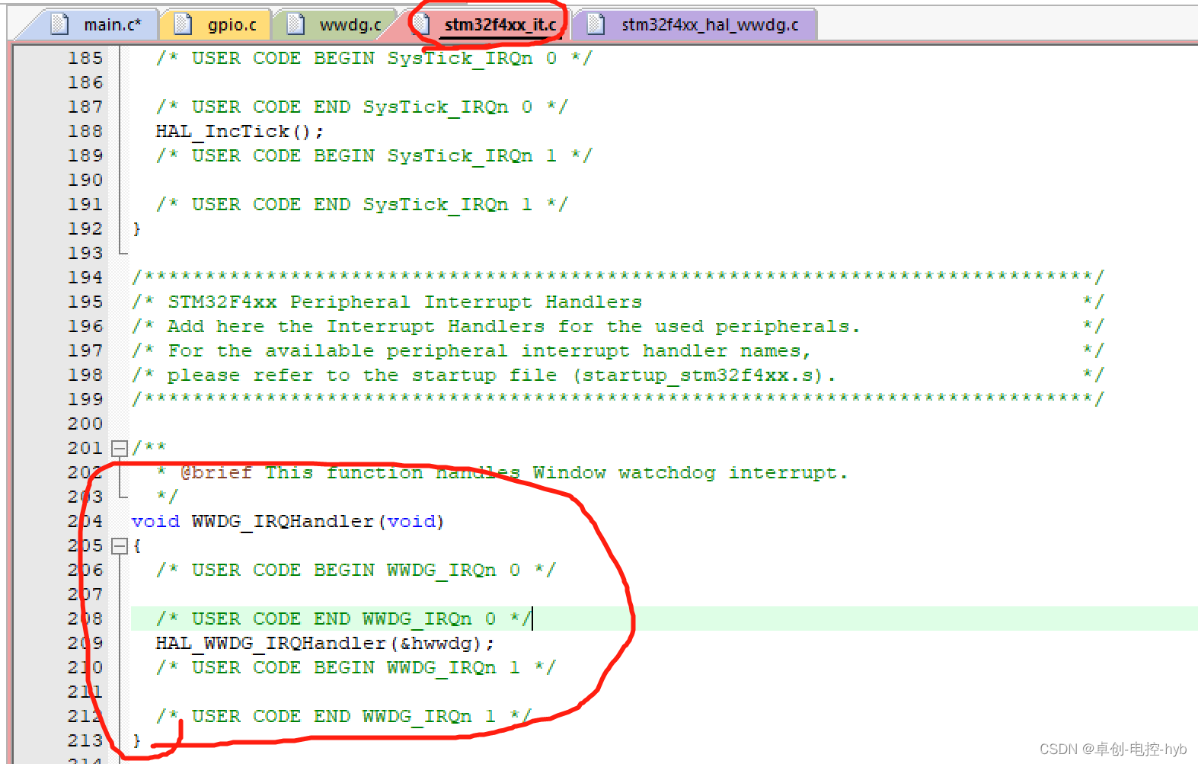Click the @brief Window watchdog interrupt comment

(502, 472)
